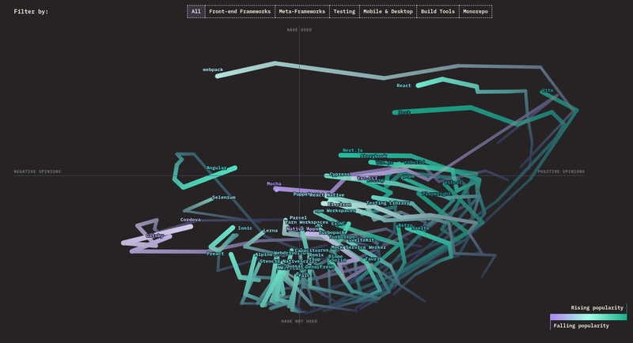
Task: Click the Playwright label
Action: pos(437,194)
